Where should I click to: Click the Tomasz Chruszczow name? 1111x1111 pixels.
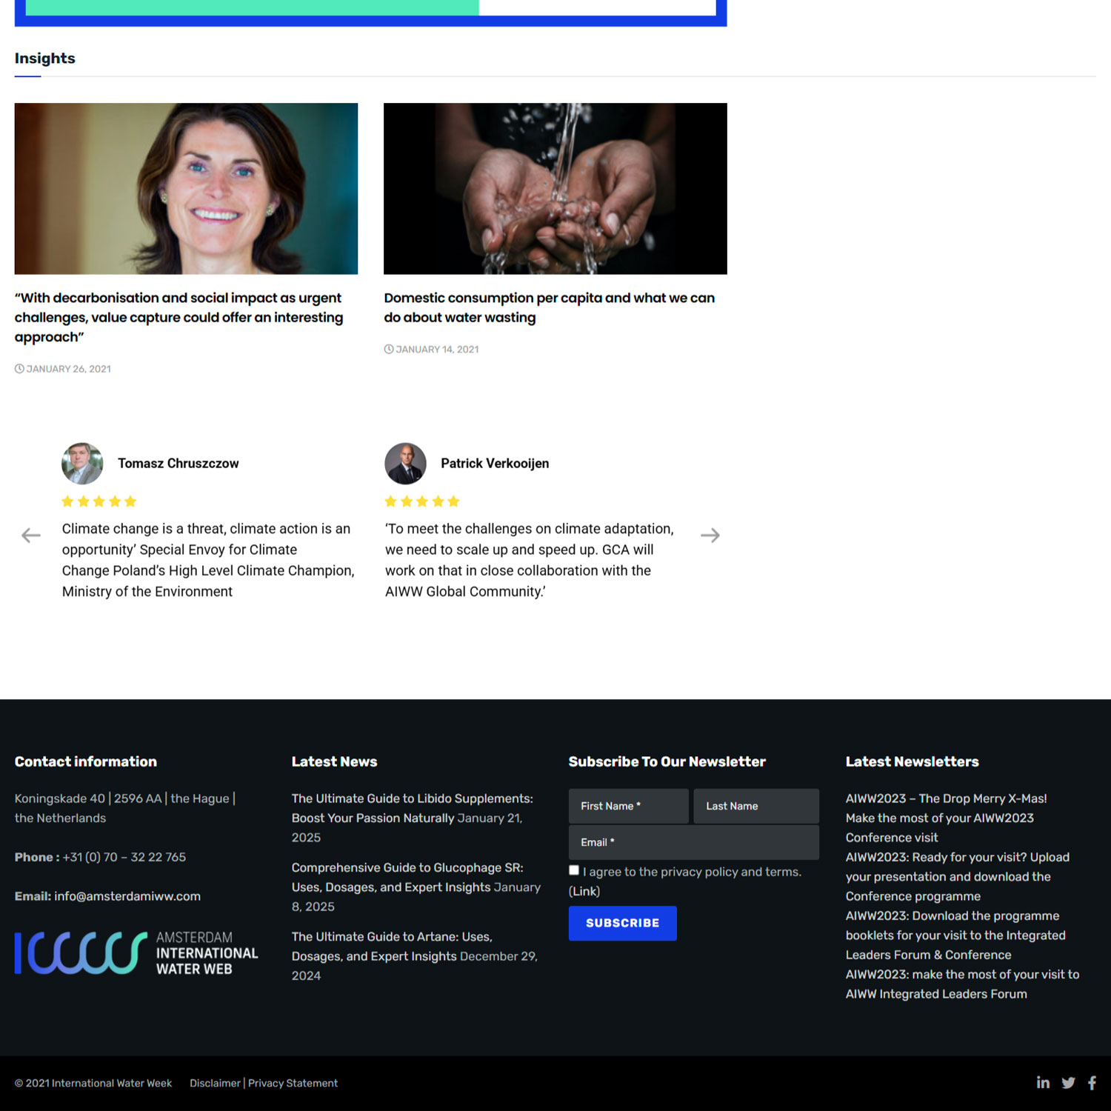click(179, 464)
